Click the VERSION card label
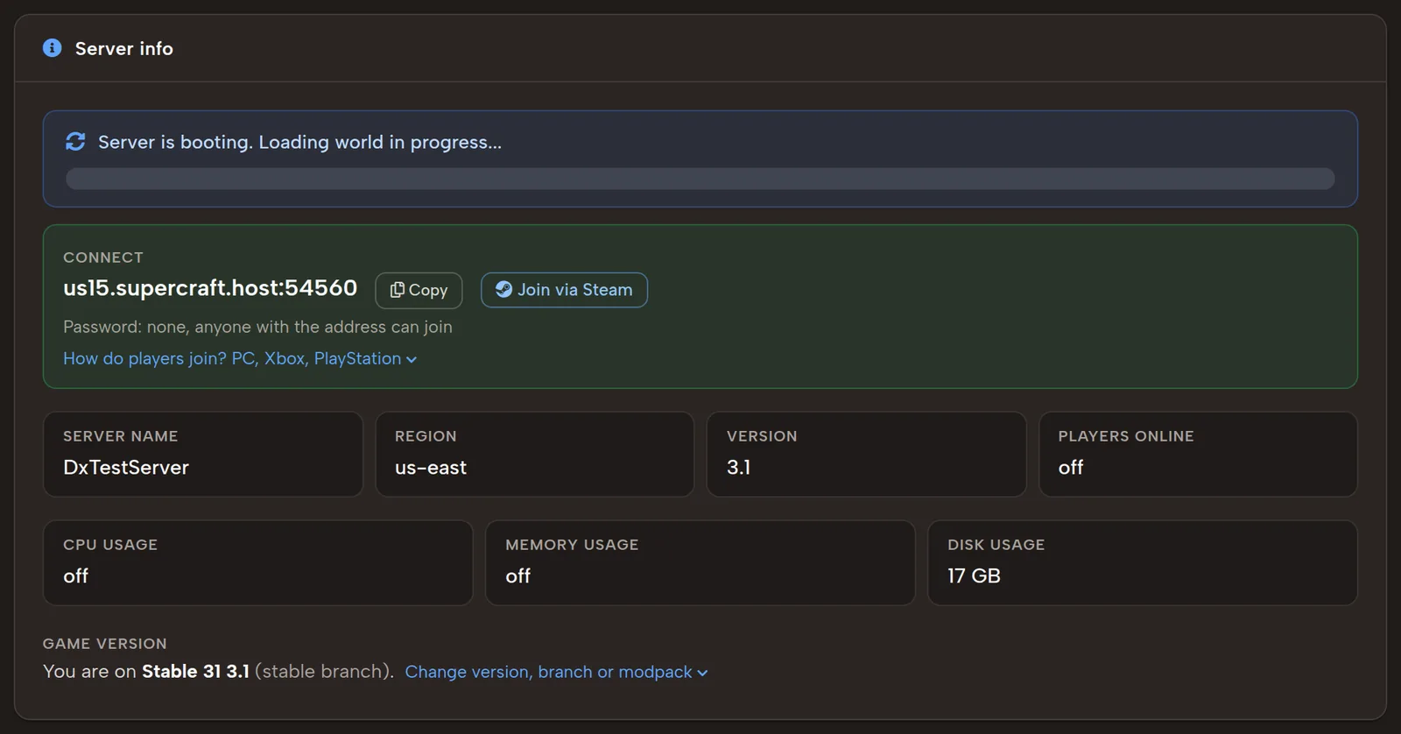Image resolution: width=1401 pixels, height=734 pixels. (762, 436)
